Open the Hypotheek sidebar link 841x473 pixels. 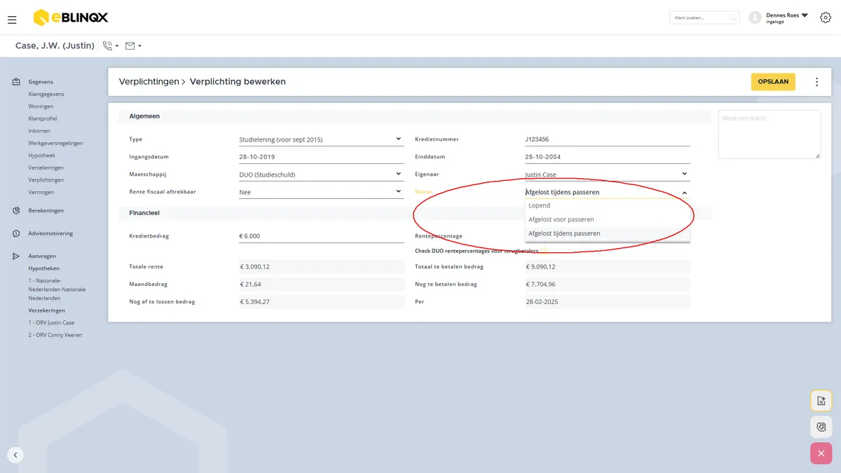click(x=41, y=156)
